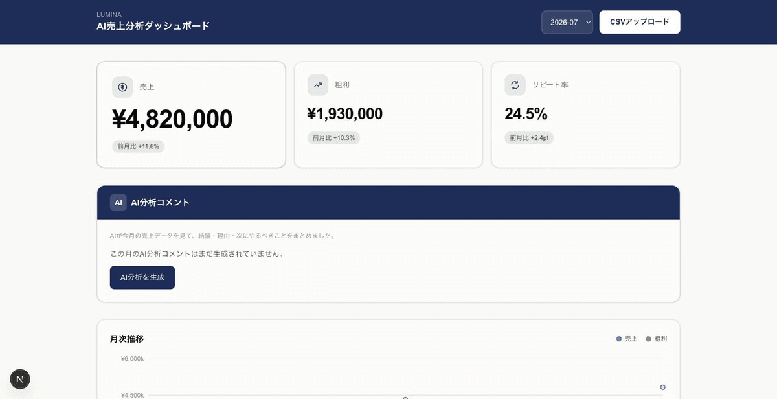Click the ¥1,930,000 gross profit value
777x399 pixels.
click(345, 114)
